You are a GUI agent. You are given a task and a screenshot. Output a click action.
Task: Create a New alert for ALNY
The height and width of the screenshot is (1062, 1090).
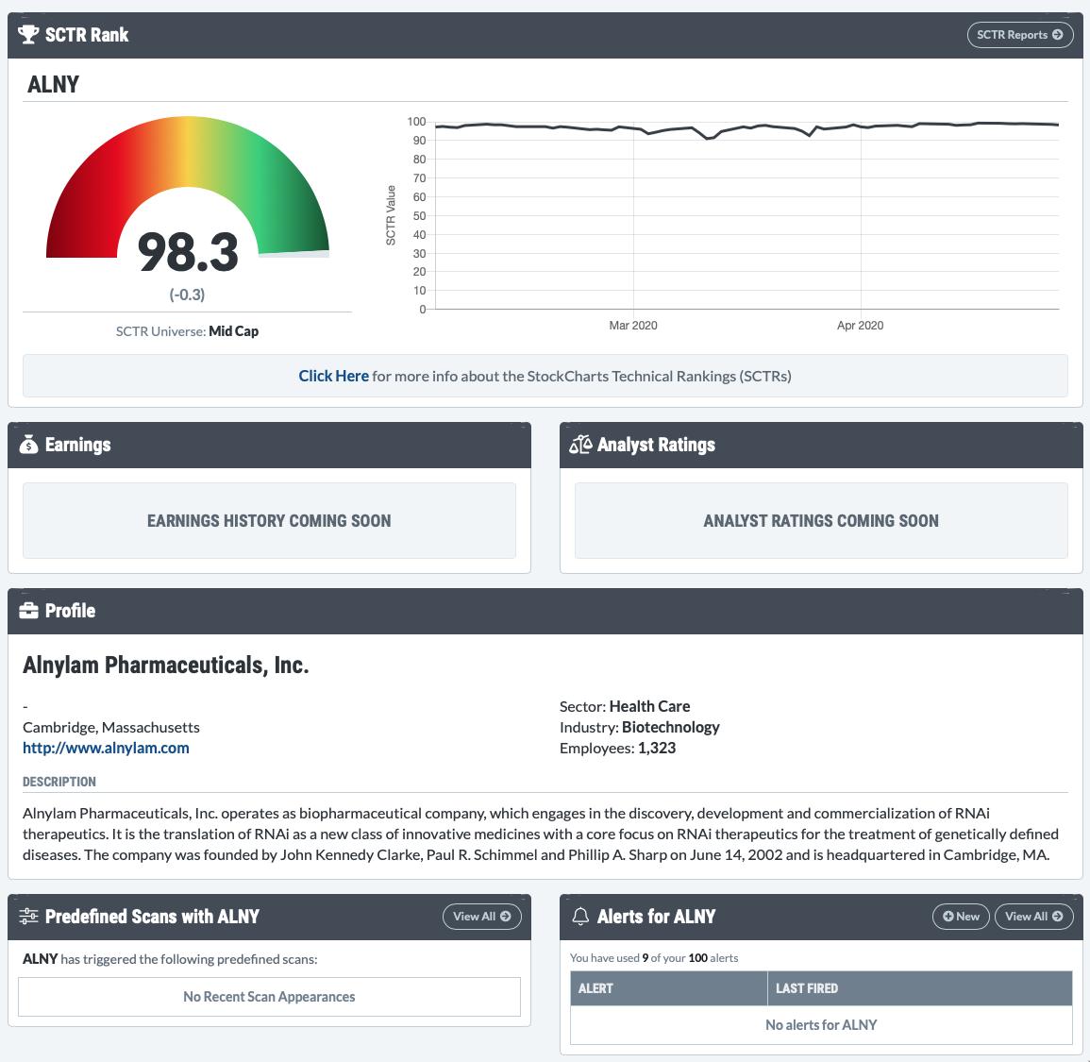point(961,916)
